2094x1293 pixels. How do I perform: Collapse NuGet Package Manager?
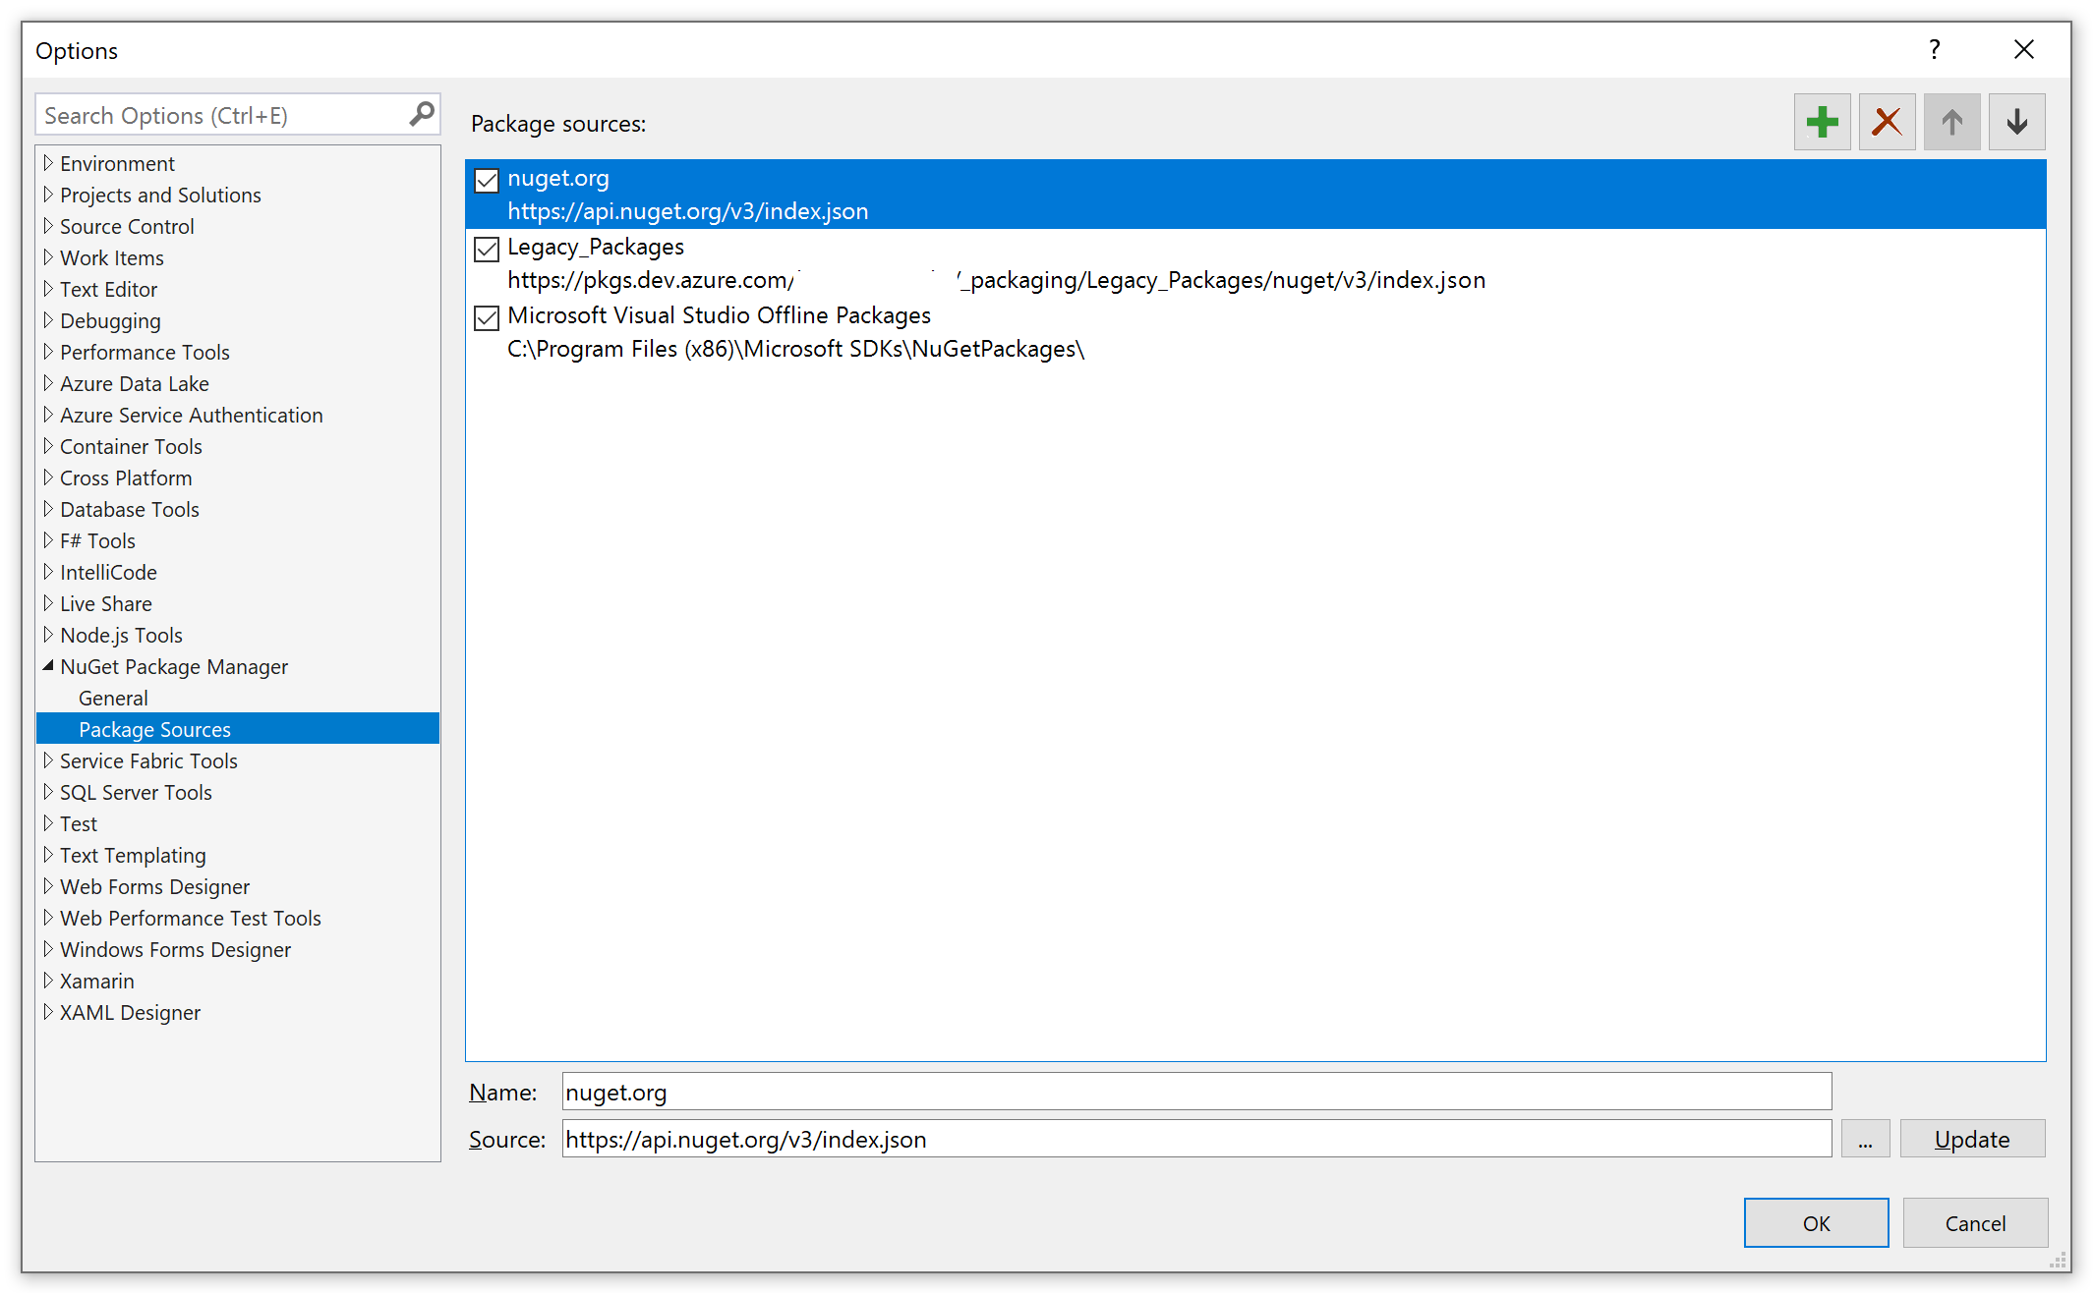click(49, 666)
